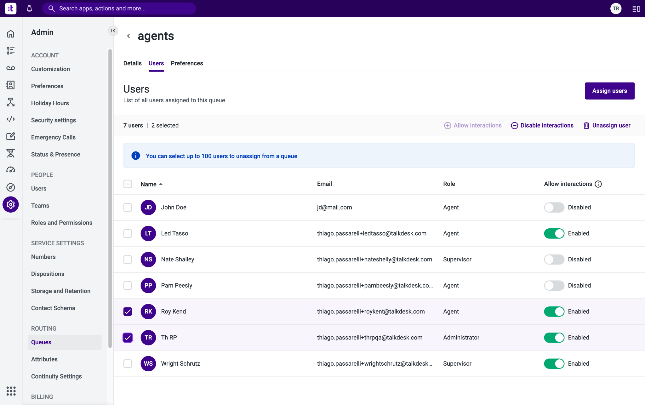Open the apps grid launcher icon

tap(11, 391)
